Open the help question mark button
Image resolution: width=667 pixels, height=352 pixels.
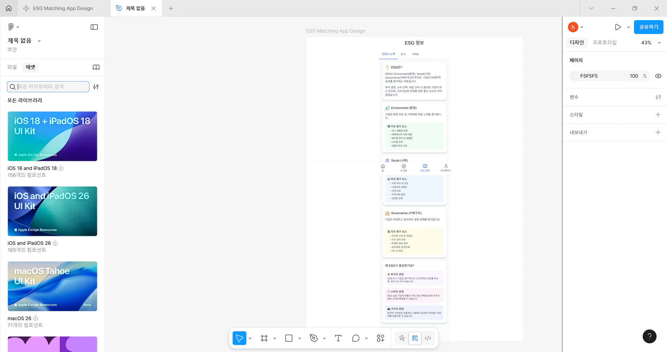point(649,336)
